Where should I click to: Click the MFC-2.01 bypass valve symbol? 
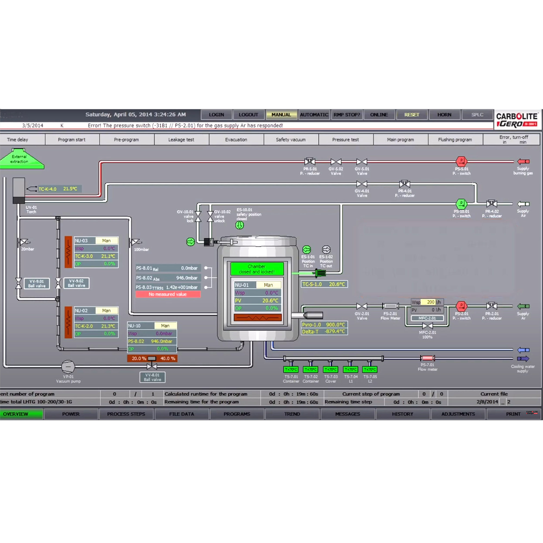[427, 326]
